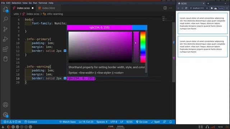Screen dimensions: 230x129
Task: Click the Paused profile button in browser
Action: pyautogui.click(x=219, y=8)
